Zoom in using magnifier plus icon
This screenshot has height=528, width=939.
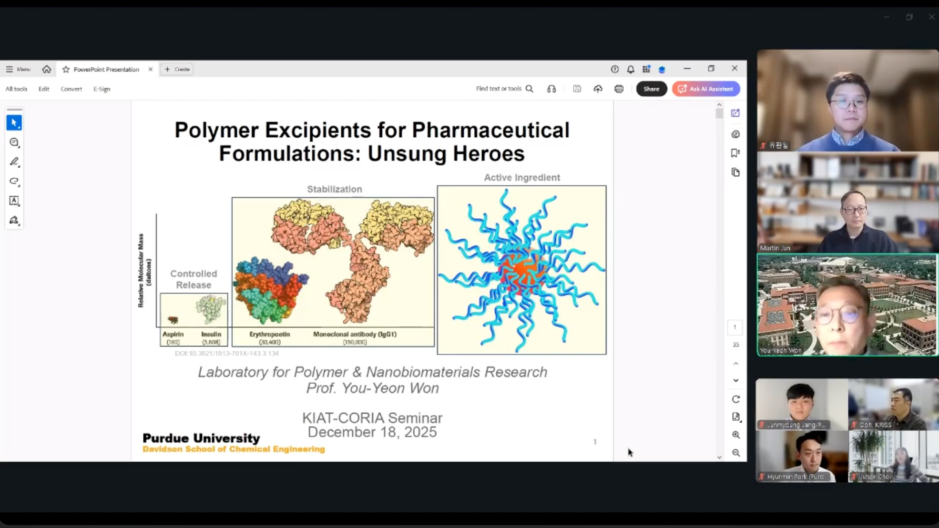(735, 435)
